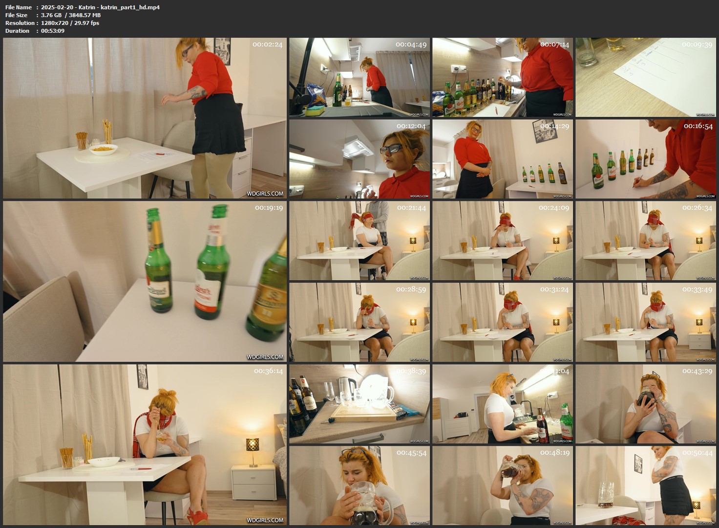Select the 00:33:49 thumbnail
Viewport: 719px width, 528px height.
coord(645,322)
